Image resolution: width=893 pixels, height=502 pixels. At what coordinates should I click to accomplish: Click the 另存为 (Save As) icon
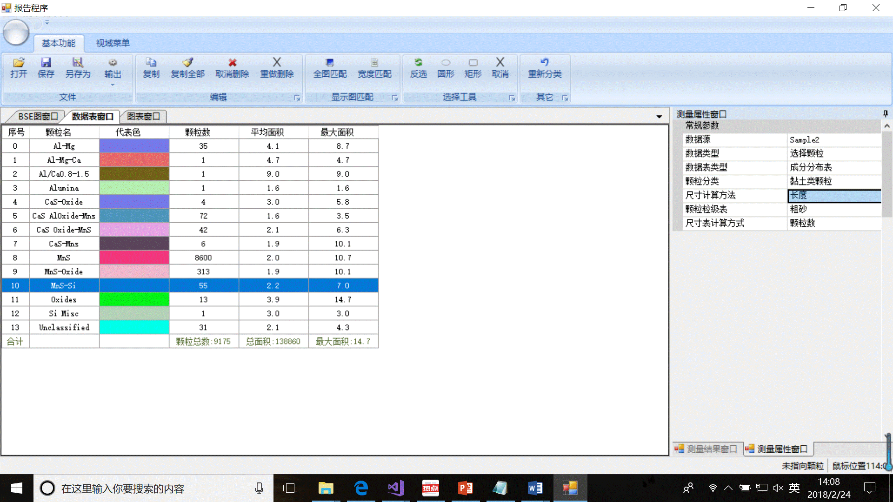coord(78,63)
